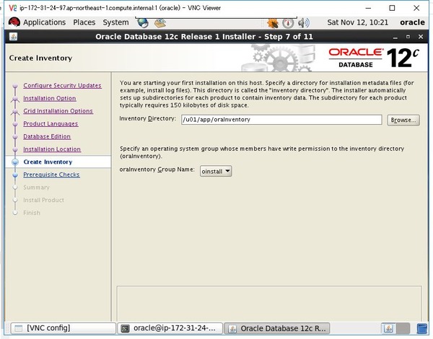Screen dimensions: 433x339
Task: Close the Oracle installer window
Action: tap(421, 37)
